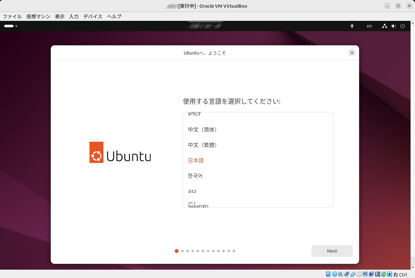
Task: Minimize the VirtualBox window
Action: pyautogui.click(x=387, y=6)
